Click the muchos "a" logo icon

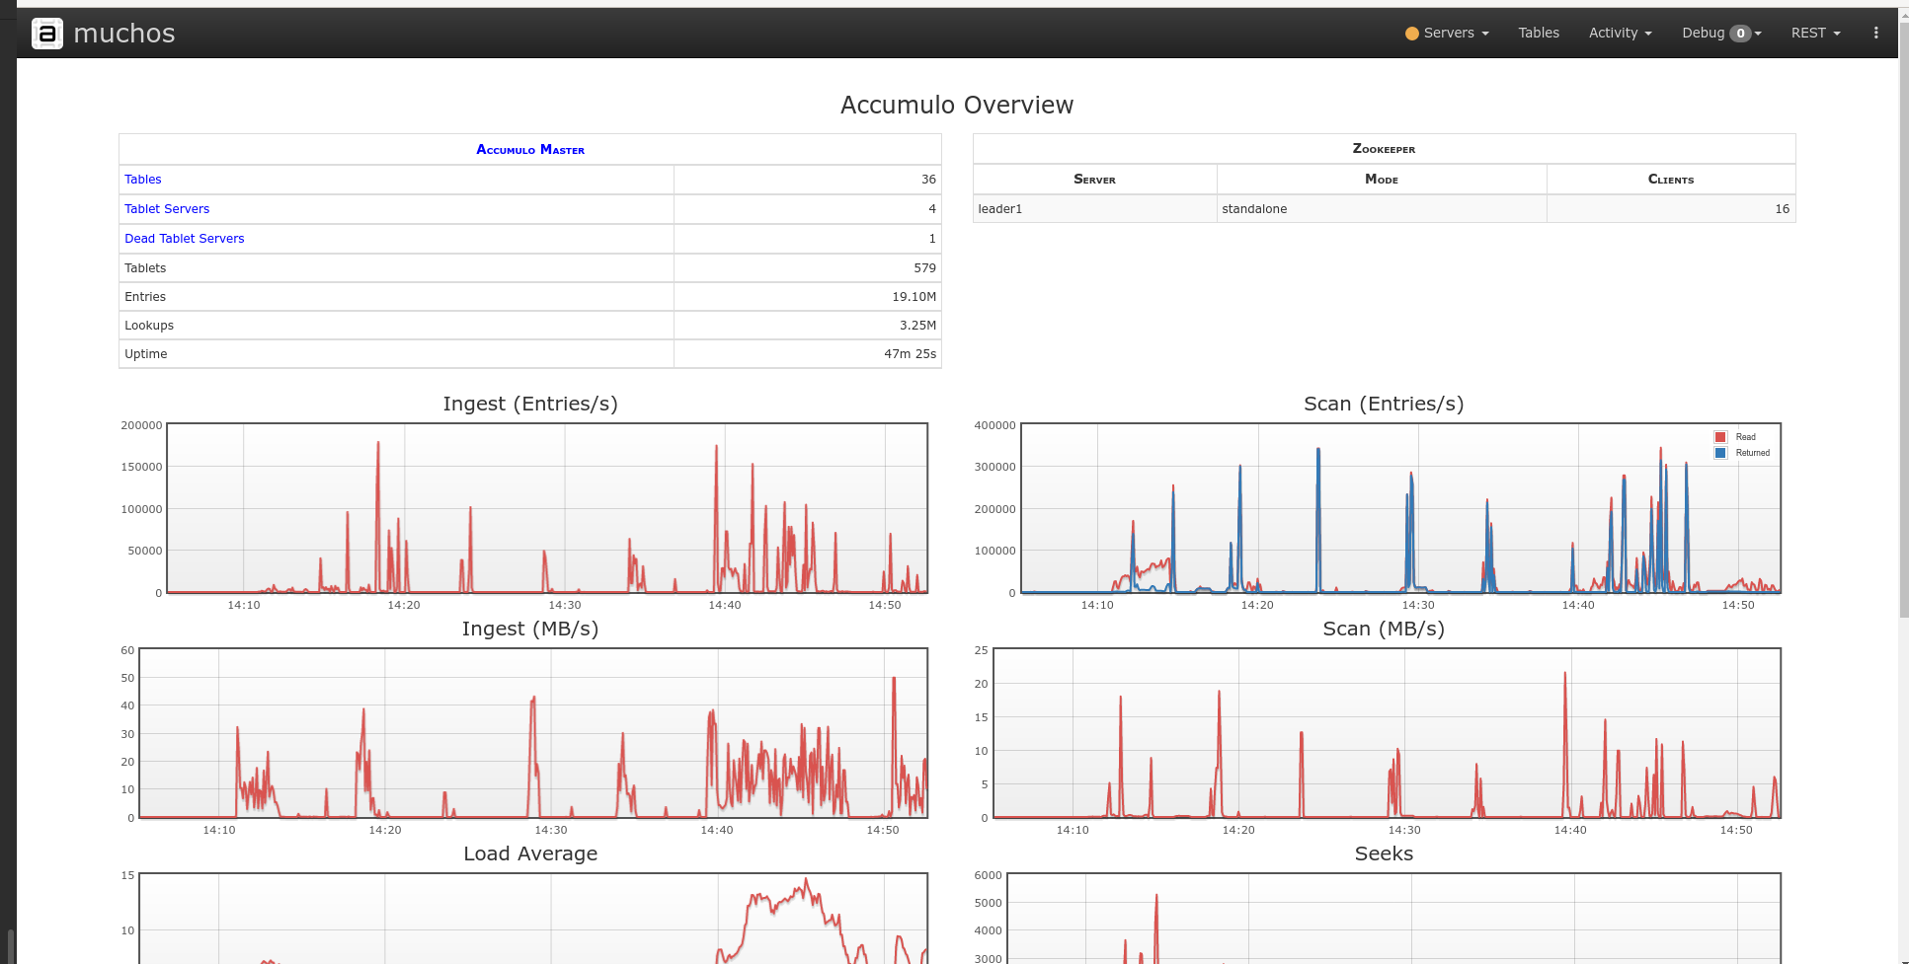pos(46,33)
